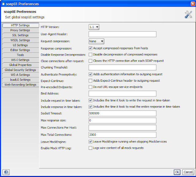The height and width of the screenshot is (177, 196).
Task: Focus the User-Agent Header field
Action: [x=123, y=34]
